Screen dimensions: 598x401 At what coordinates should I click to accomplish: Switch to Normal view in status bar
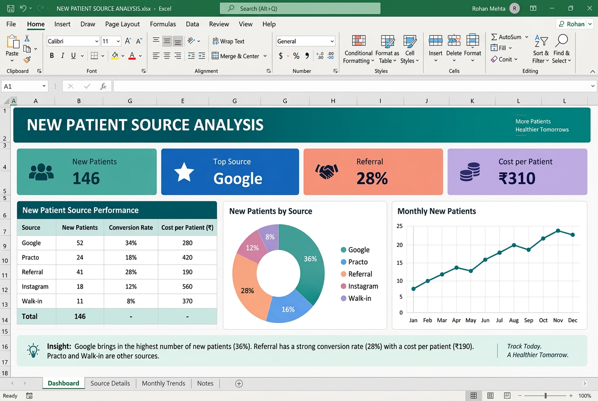[x=474, y=396]
